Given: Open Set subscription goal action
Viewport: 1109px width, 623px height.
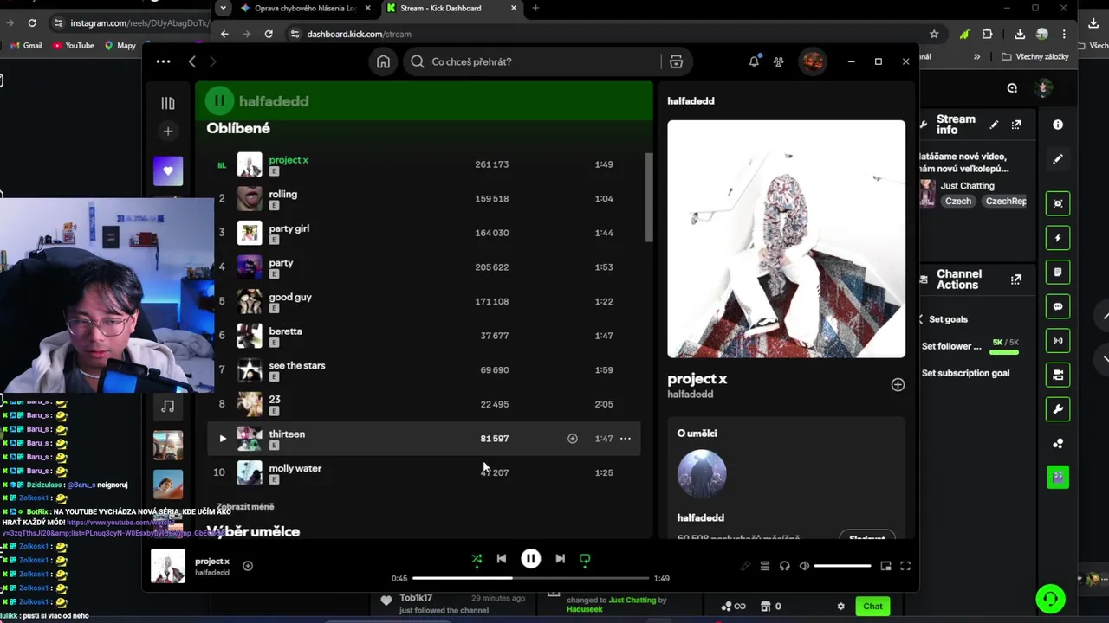Looking at the screenshot, I should 965,374.
